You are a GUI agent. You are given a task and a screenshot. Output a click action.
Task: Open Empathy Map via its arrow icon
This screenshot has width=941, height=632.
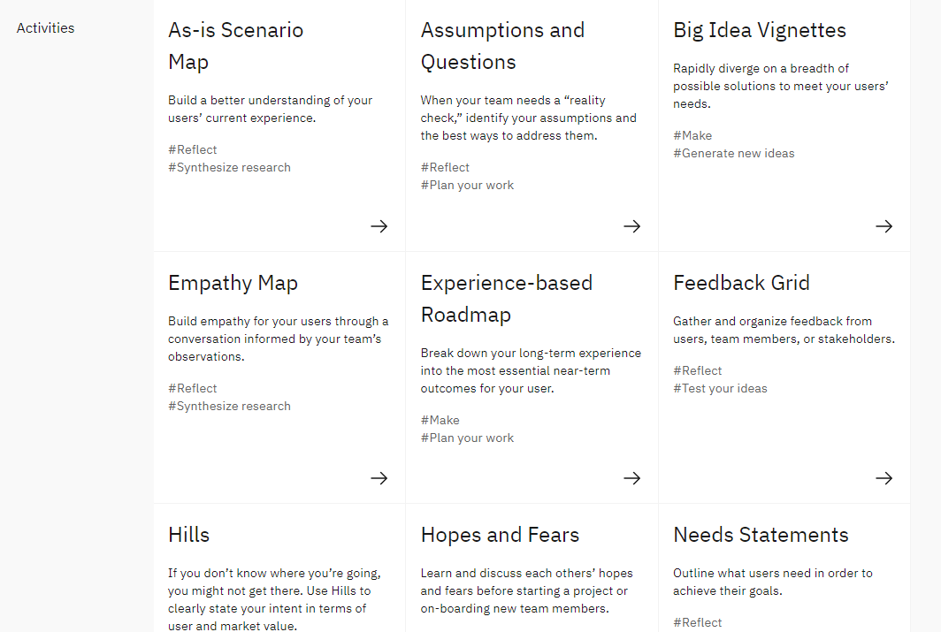coord(379,478)
